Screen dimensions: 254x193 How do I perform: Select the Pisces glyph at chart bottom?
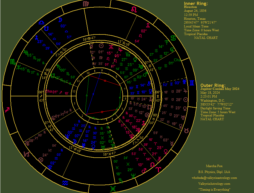tap(113, 188)
